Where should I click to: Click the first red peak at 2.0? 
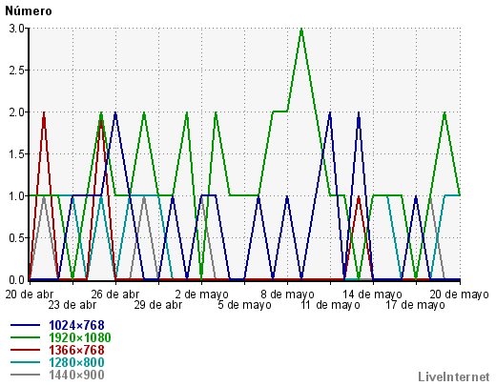(x=44, y=113)
